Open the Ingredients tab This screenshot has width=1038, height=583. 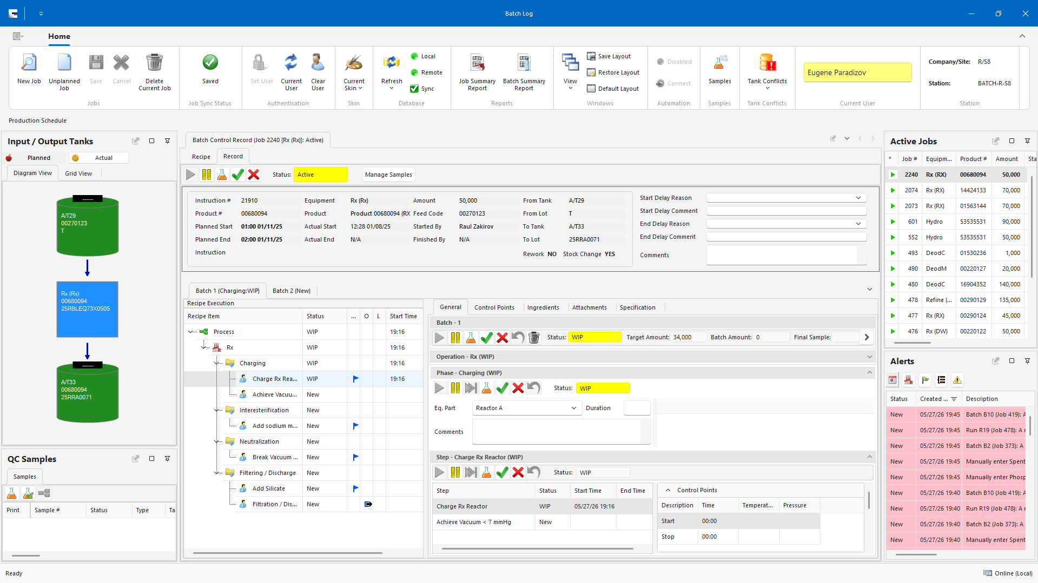[x=543, y=307]
